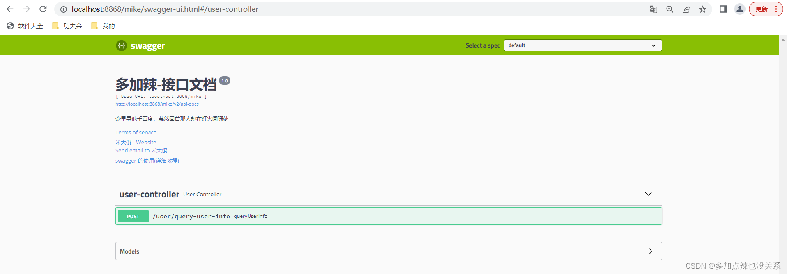Click the swagger logo
This screenshot has width=787, height=274.
pyautogui.click(x=140, y=45)
